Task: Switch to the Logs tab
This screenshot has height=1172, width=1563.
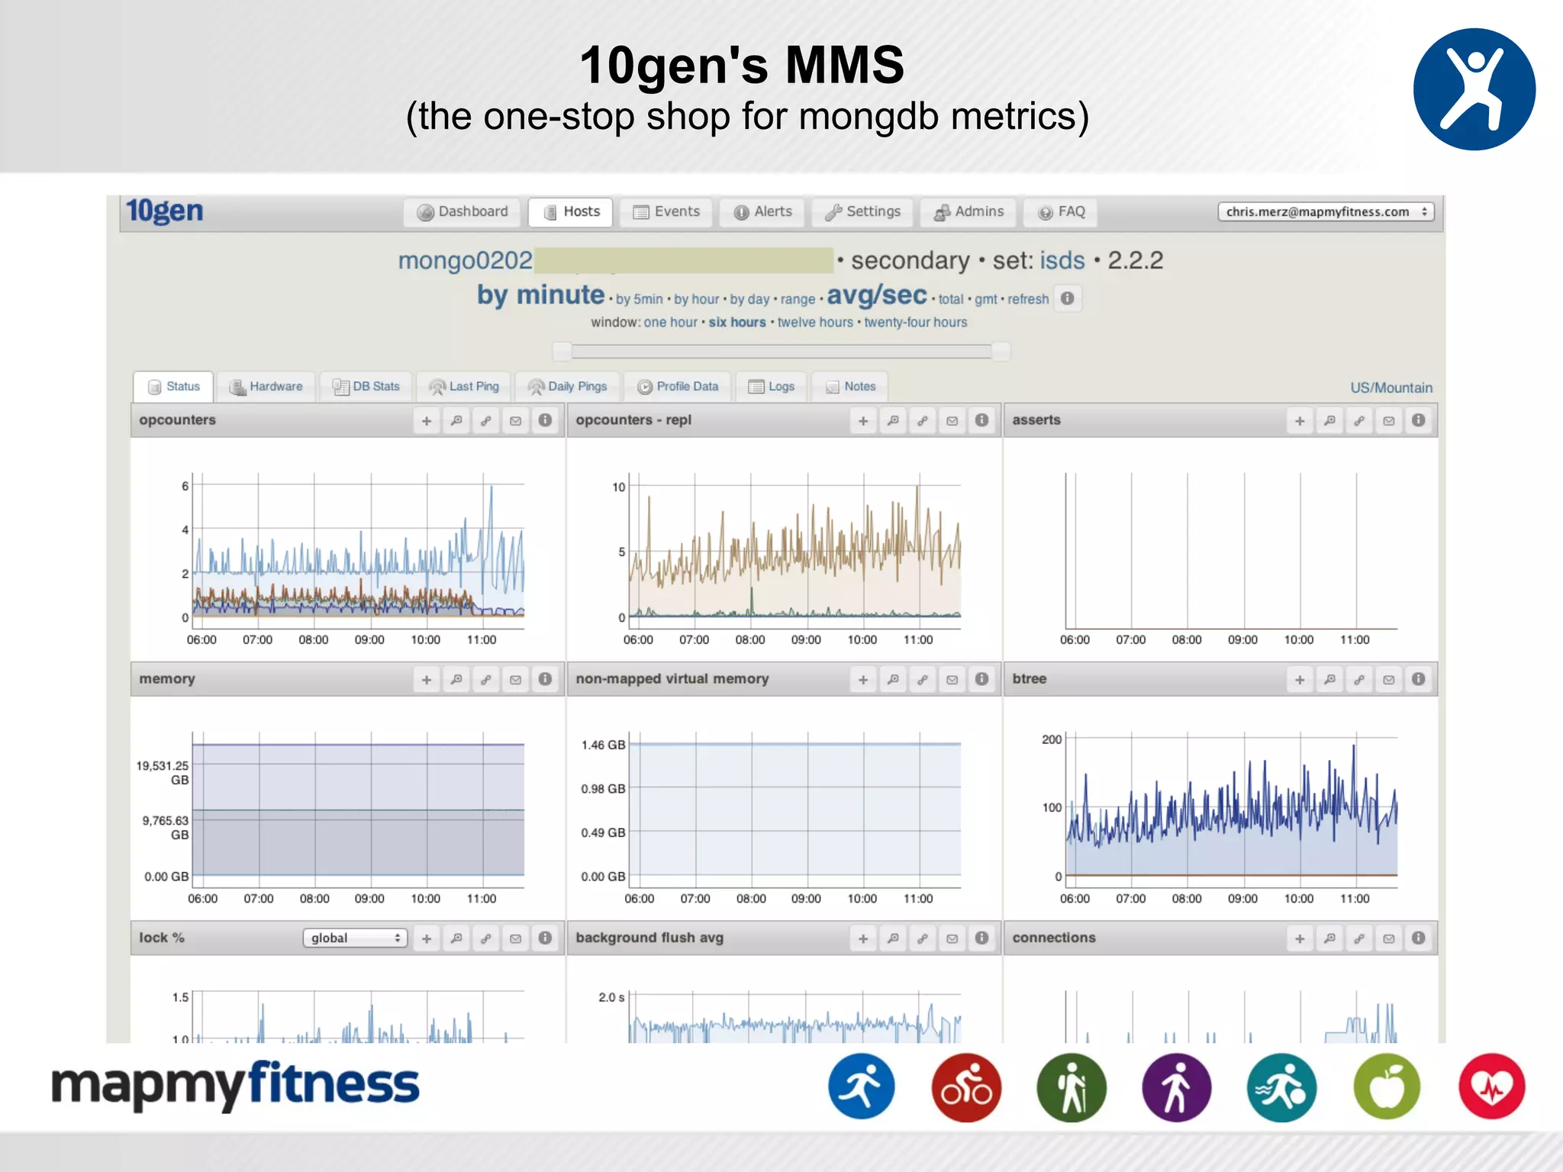Action: (771, 387)
